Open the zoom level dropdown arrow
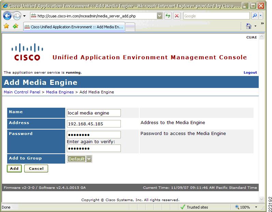 tap(256, 207)
